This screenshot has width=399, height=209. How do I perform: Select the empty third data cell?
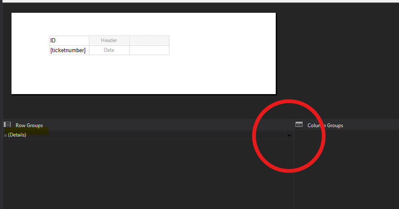coord(149,50)
